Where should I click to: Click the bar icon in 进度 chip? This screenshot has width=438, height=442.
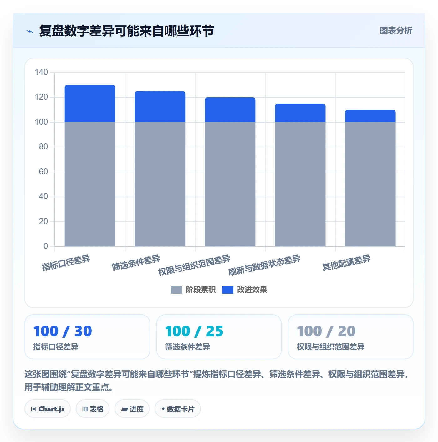(x=124, y=409)
